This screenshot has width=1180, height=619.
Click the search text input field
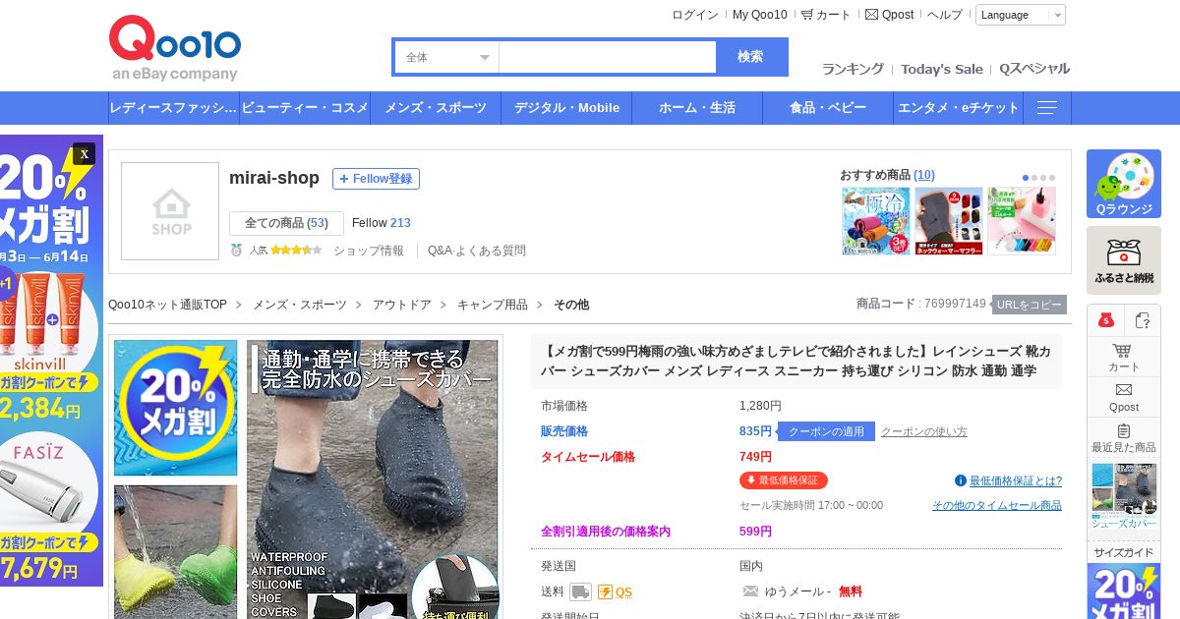[x=608, y=57]
